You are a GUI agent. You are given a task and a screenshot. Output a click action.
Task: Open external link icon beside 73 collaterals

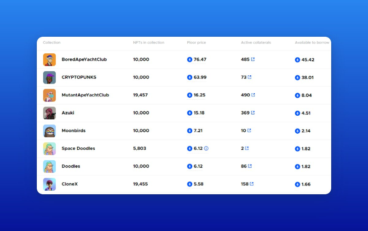[250, 77]
